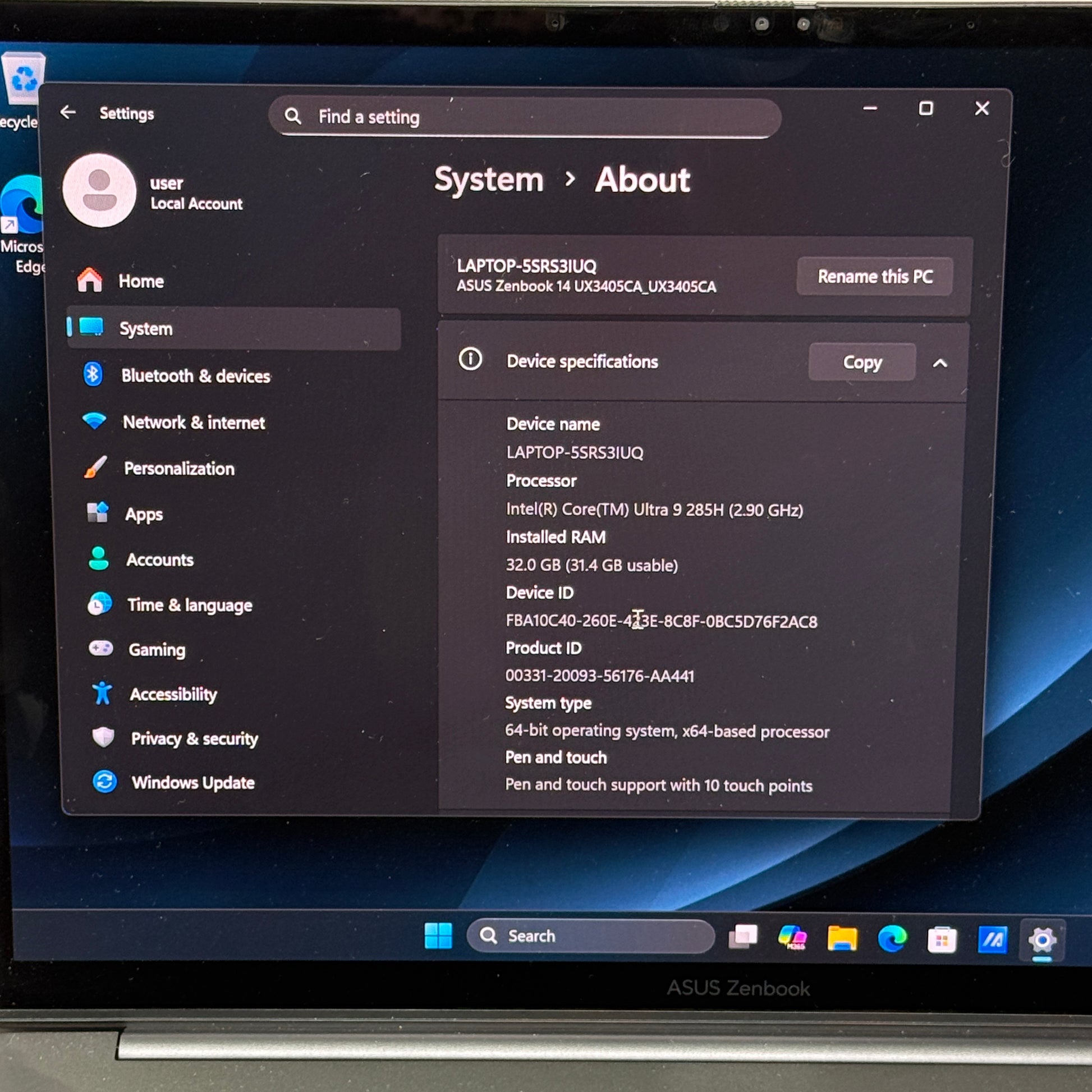
Task: Open Network & internet settings
Action: pyautogui.click(x=193, y=422)
